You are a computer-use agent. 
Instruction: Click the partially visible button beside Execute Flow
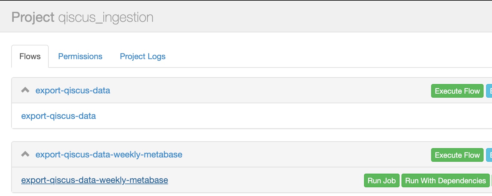(x=490, y=91)
